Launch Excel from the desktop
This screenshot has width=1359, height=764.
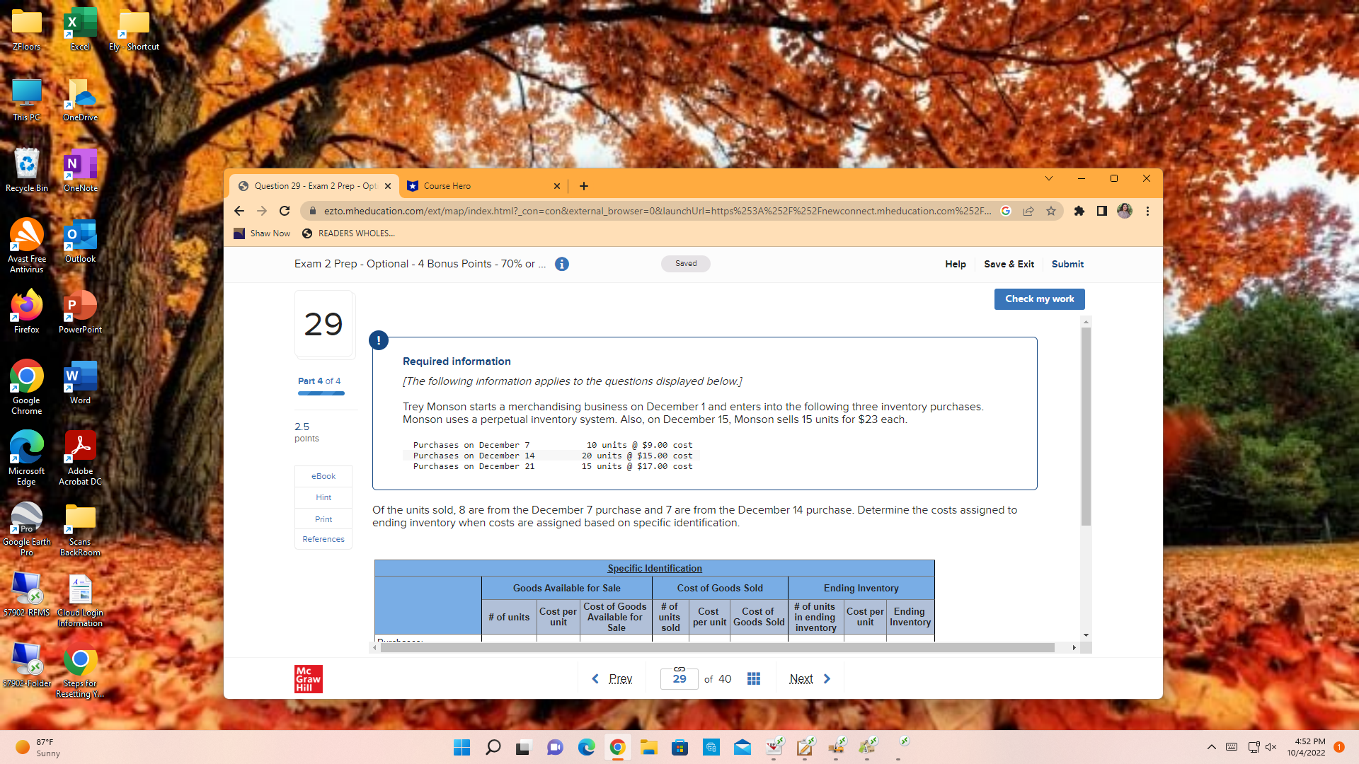(80, 21)
